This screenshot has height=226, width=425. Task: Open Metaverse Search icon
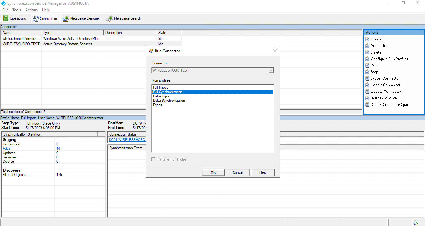(110, 18)
